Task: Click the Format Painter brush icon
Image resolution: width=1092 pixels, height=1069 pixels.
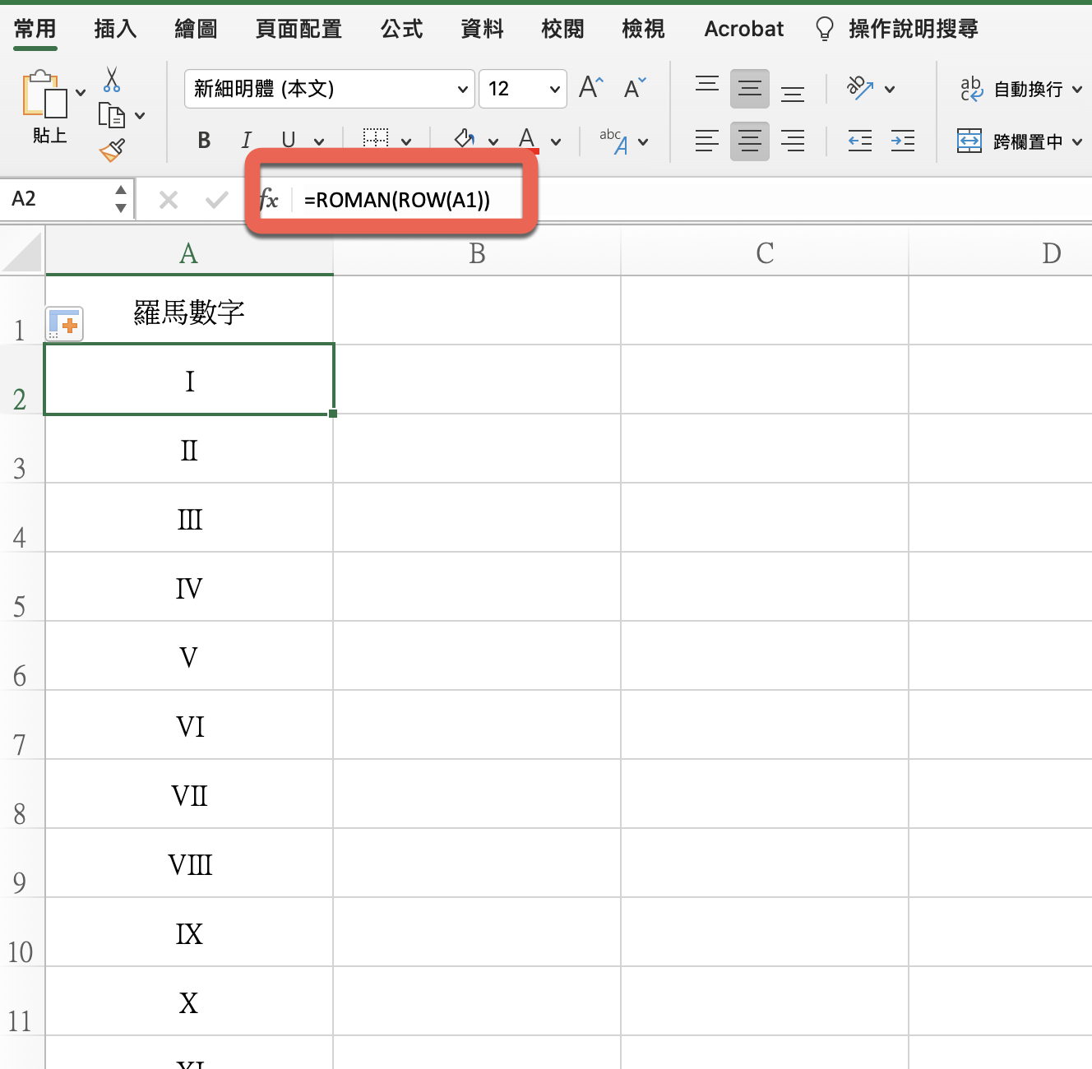Action: (112, 150)
